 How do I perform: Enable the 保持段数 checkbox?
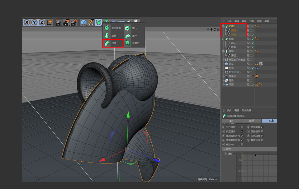point(262,131)
